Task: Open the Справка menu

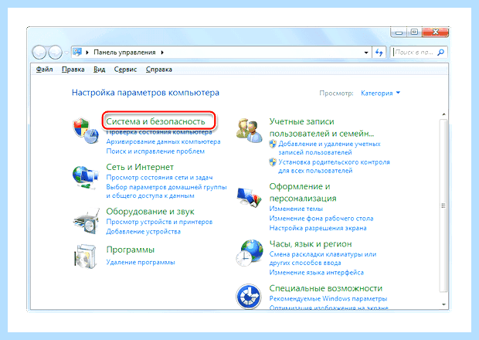Action: point(159,70)
